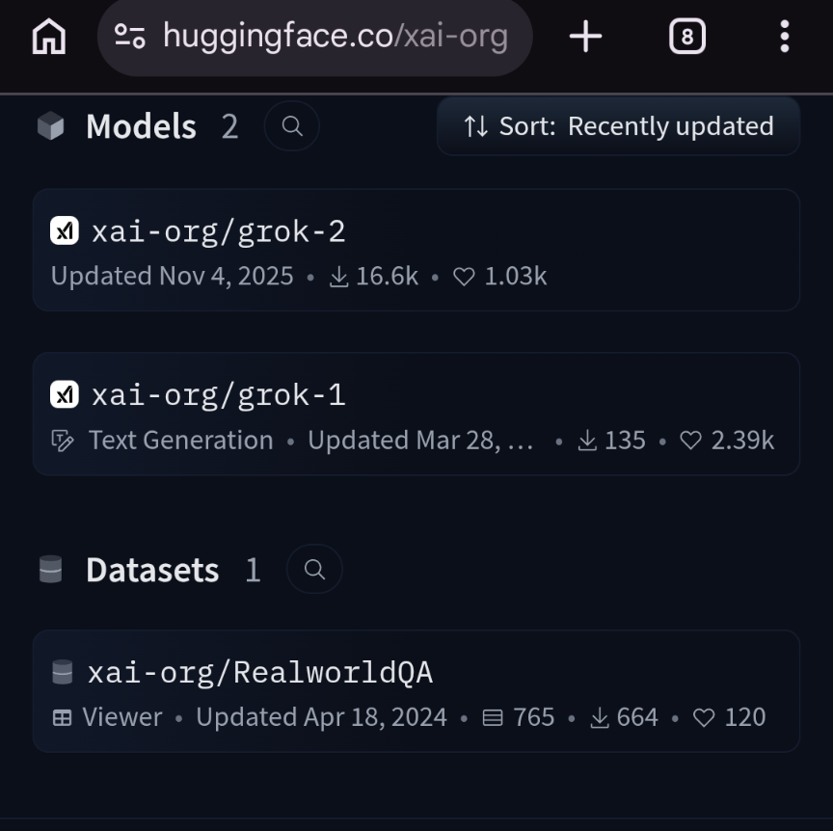Open the tab switcher showing 8 tabs

coord(686,38)
